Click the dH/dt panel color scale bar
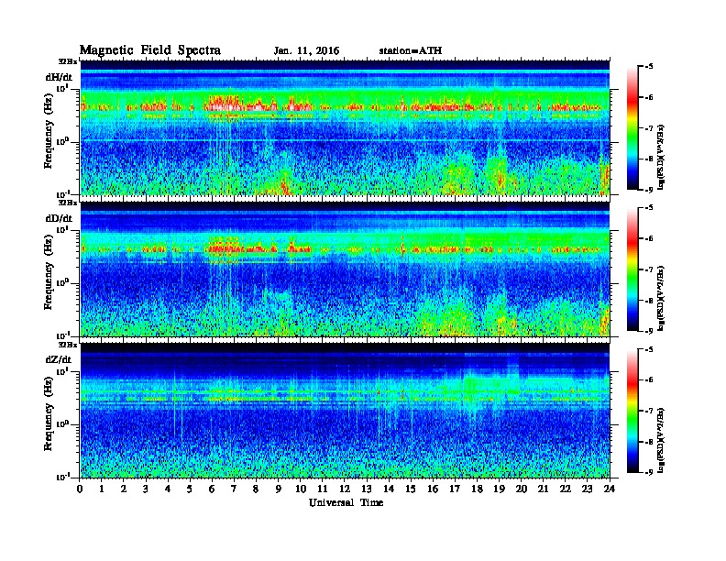Viewport: 726px width, 561px height. (632, 128)
